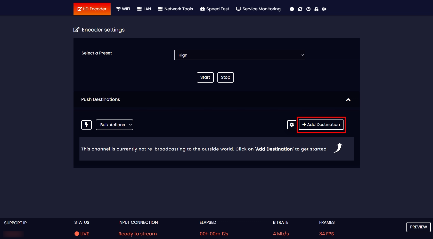433x239 pixels.
Task: Sign out using the logout icon
Action: point(324,9)
